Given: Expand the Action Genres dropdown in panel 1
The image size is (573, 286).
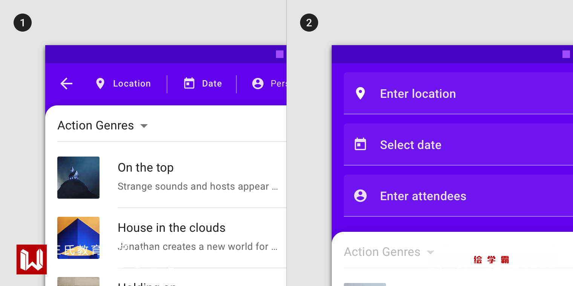Looking at the screenshot, I should click(144, 126).
